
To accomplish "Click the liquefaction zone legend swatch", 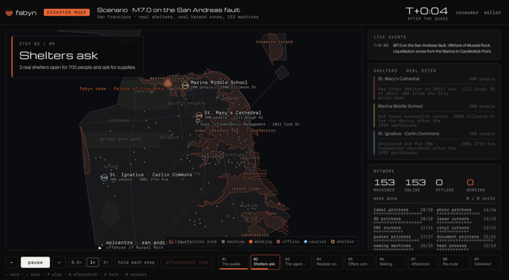I will pos(171,241).
